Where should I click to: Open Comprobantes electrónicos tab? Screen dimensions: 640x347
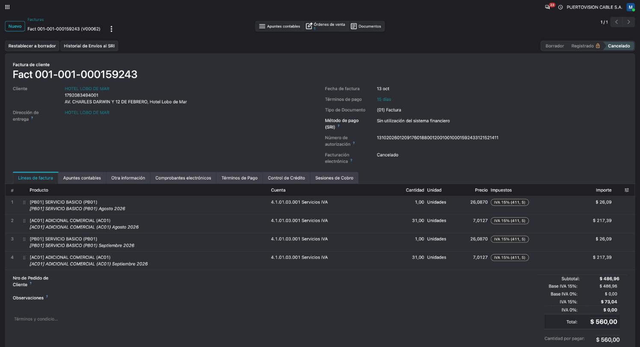tap(183, 178)
